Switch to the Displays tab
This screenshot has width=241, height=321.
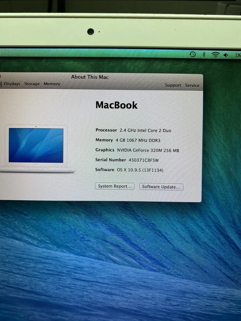pyautogui.click(x=12, y=84)
